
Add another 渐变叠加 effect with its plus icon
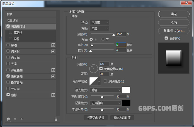tap(53, 76)
